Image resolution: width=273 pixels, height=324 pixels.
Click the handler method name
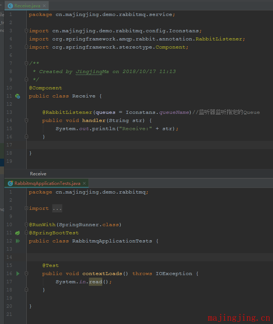[94, 120]
